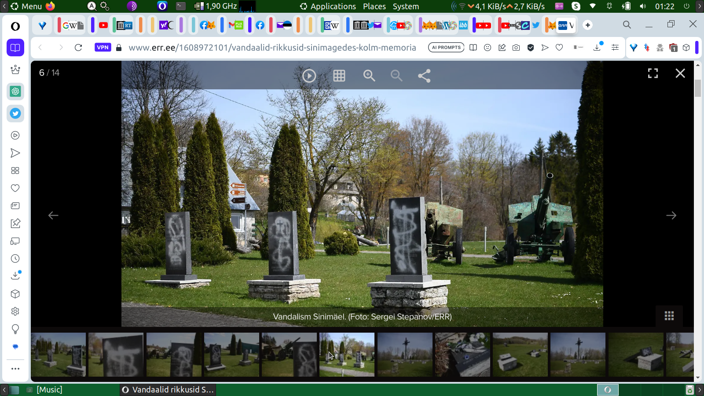Viewport: 704px width, 396px height.
Task: Go to the next gallery photo
Action: coord(671,216)
